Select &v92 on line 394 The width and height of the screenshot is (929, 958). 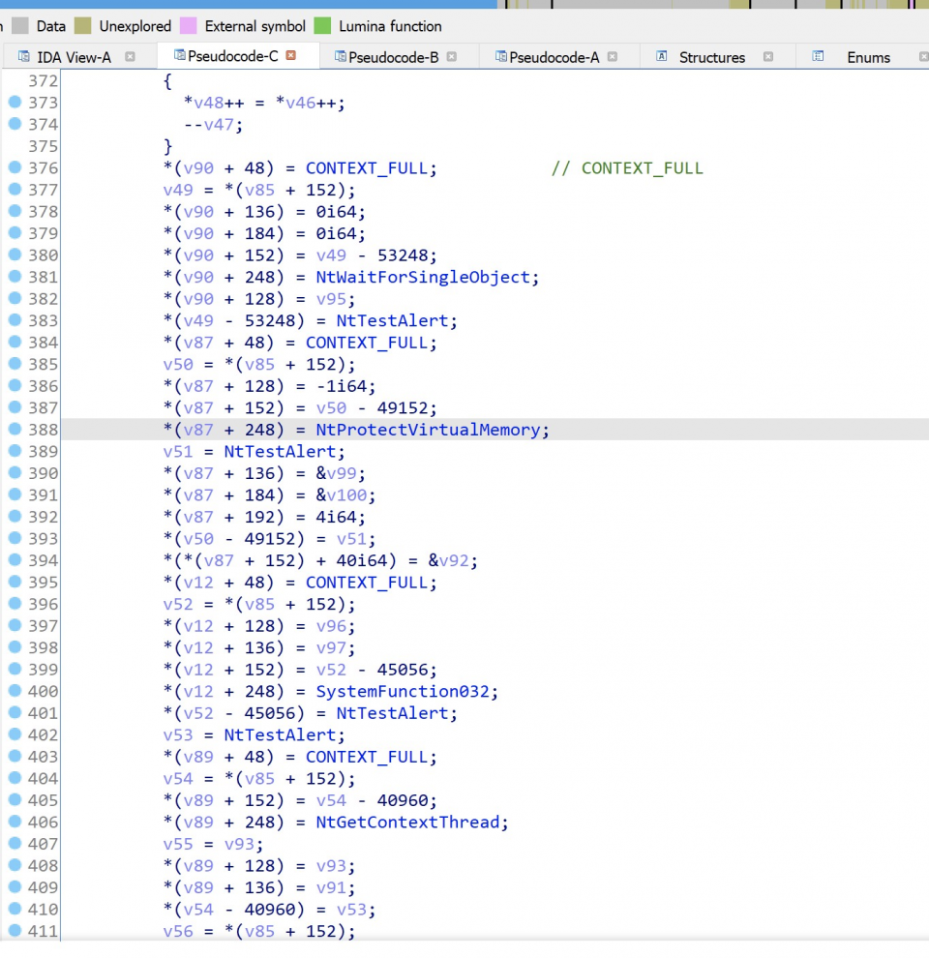(448, 561)
